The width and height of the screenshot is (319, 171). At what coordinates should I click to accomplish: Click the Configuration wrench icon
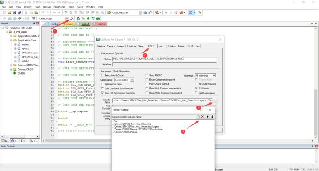pos(200,12)
